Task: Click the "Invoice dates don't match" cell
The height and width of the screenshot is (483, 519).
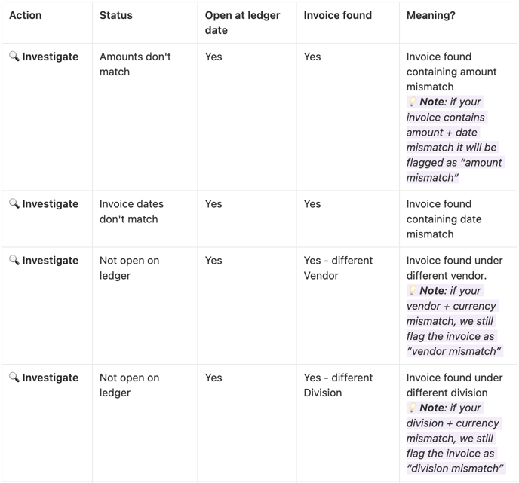Action: pos(131,211)
